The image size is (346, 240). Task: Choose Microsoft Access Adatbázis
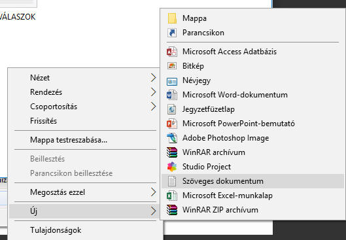(252, 52)
